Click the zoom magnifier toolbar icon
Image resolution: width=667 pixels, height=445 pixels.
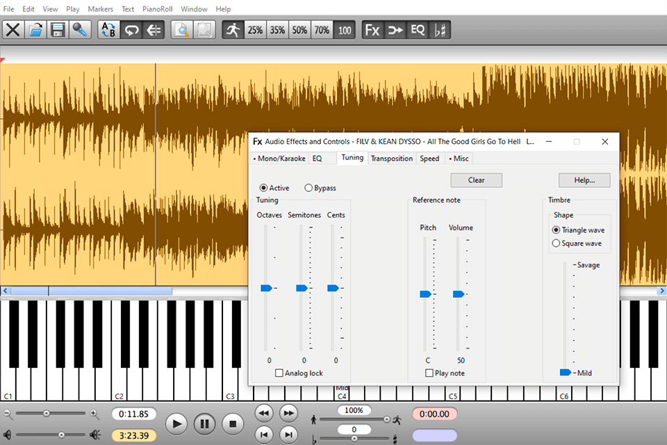182,30
